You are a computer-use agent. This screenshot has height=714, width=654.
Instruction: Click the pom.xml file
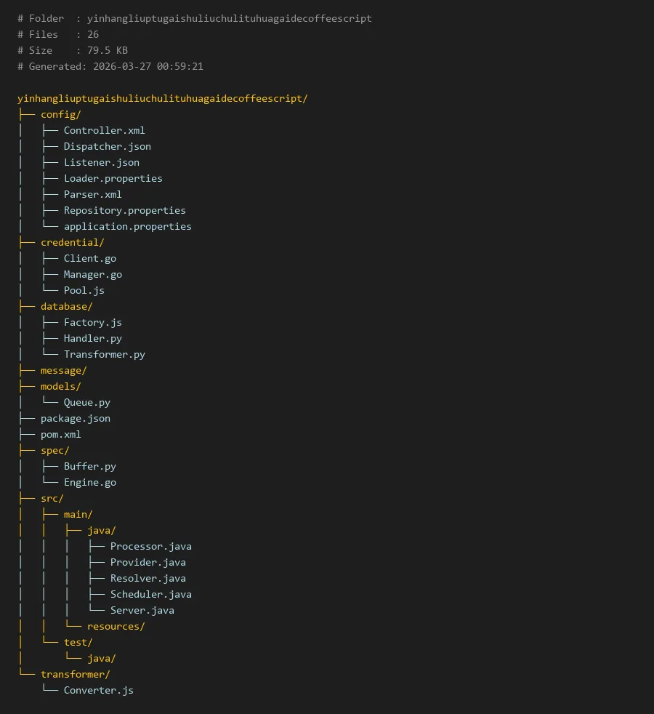click(60, 434)
